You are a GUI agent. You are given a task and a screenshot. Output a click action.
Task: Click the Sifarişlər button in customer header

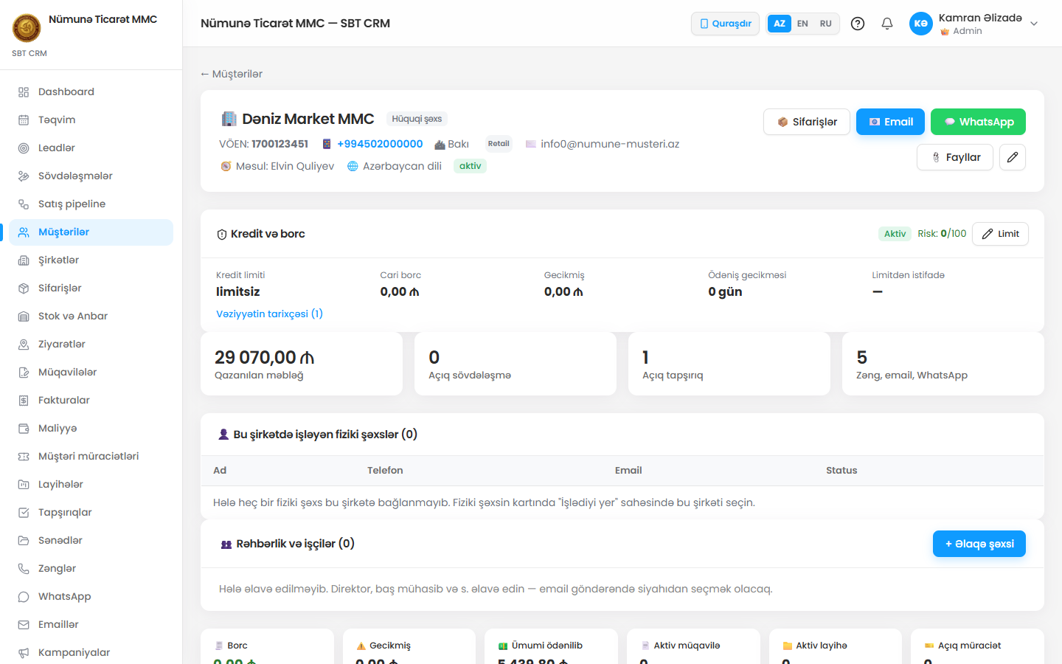(x=807, y=122)
